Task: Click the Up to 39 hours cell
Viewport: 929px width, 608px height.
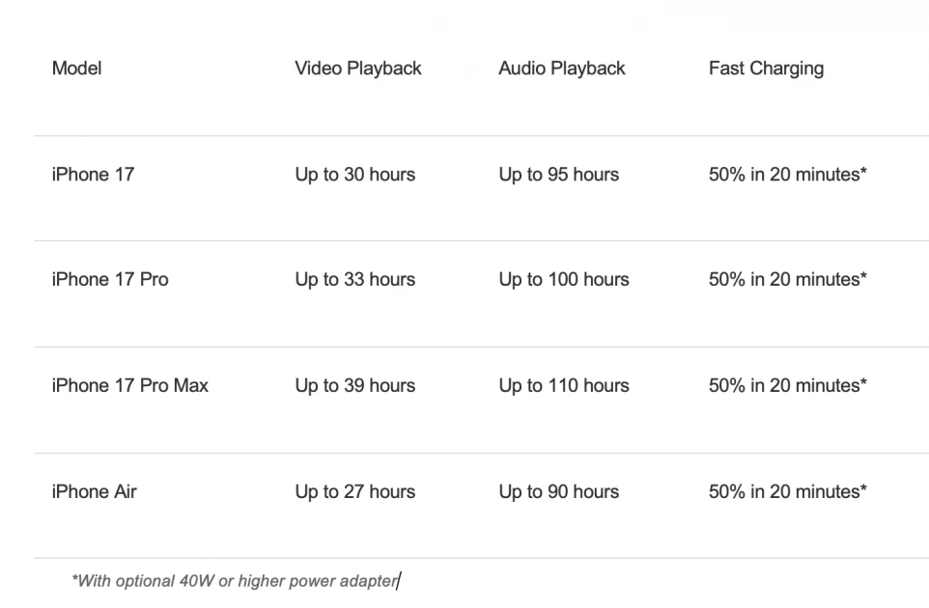Action: (354, 386)
